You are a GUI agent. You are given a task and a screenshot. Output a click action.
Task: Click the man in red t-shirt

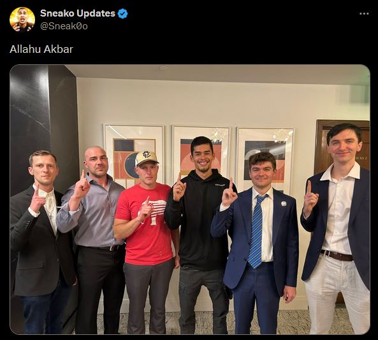pos(147,242)
